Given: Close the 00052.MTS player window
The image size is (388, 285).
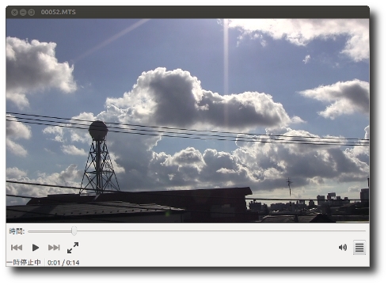Looking at the screenshot, I should click(x=14, y=12).
